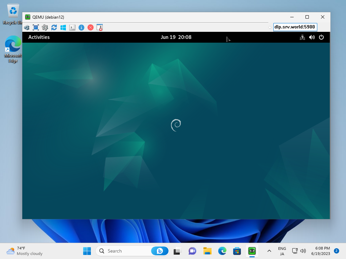Open the clock and calendar menu
The width and height of the screenshot is (346, 259).
[176, 37]
